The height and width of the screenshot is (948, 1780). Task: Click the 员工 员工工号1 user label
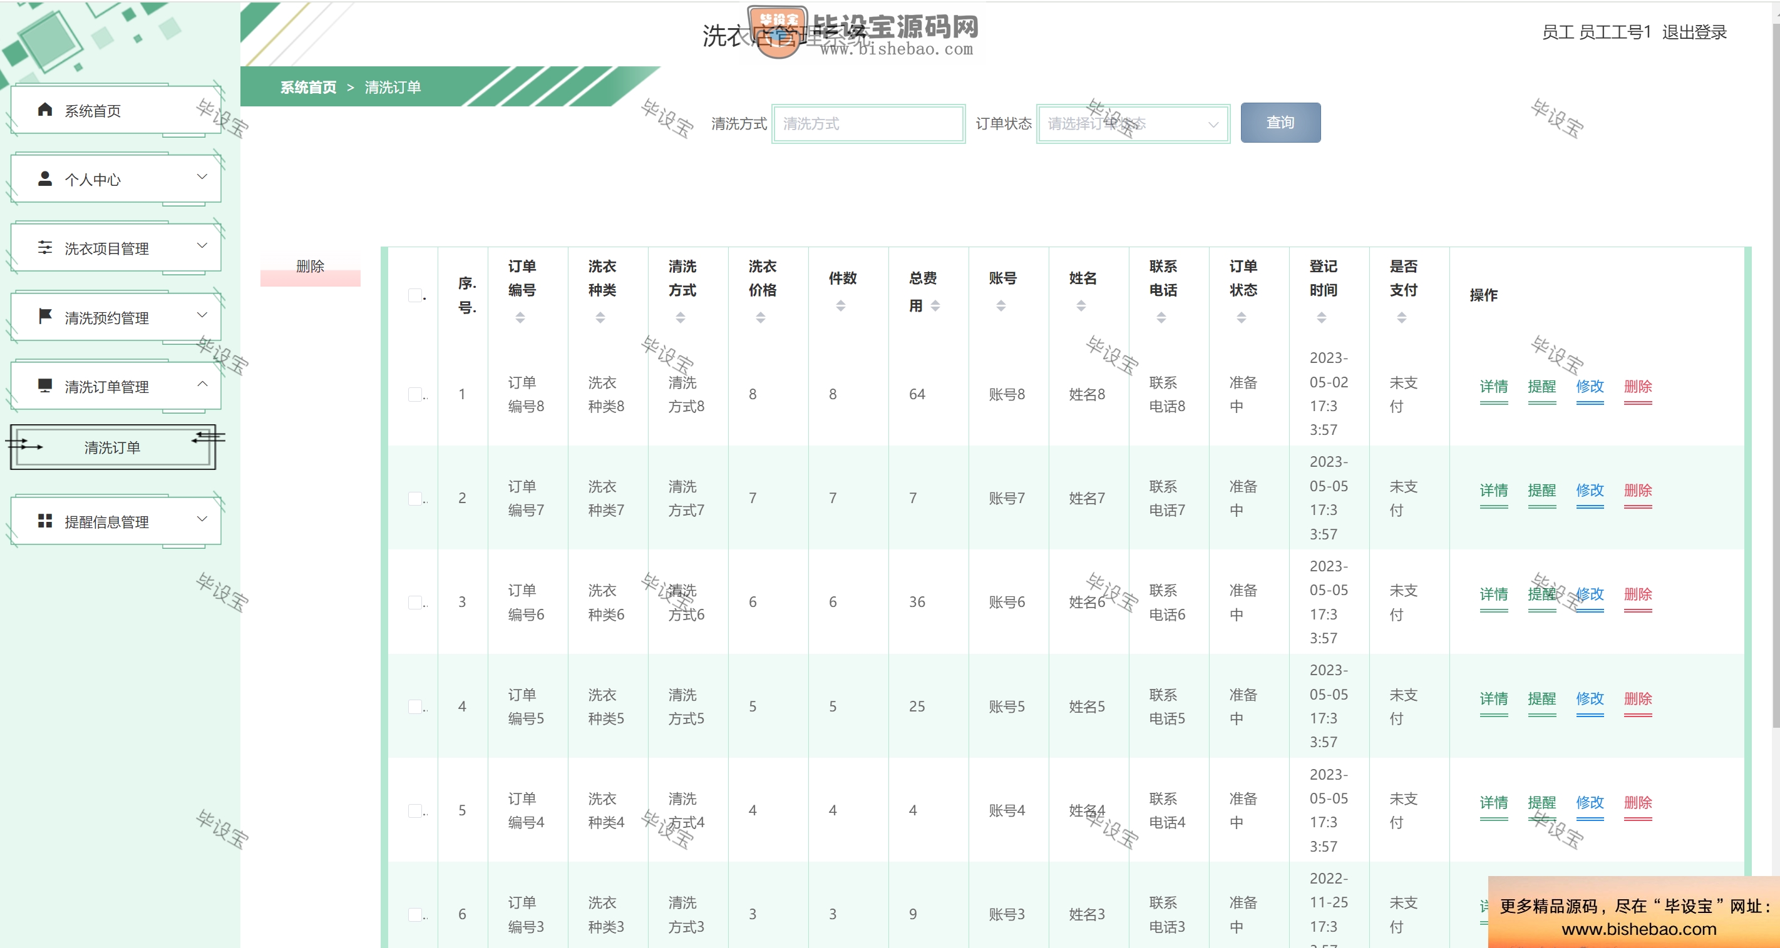1596,32
